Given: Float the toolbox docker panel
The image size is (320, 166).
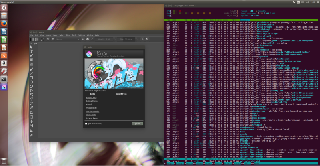Looking at the screenshot, I should point(35,43).
